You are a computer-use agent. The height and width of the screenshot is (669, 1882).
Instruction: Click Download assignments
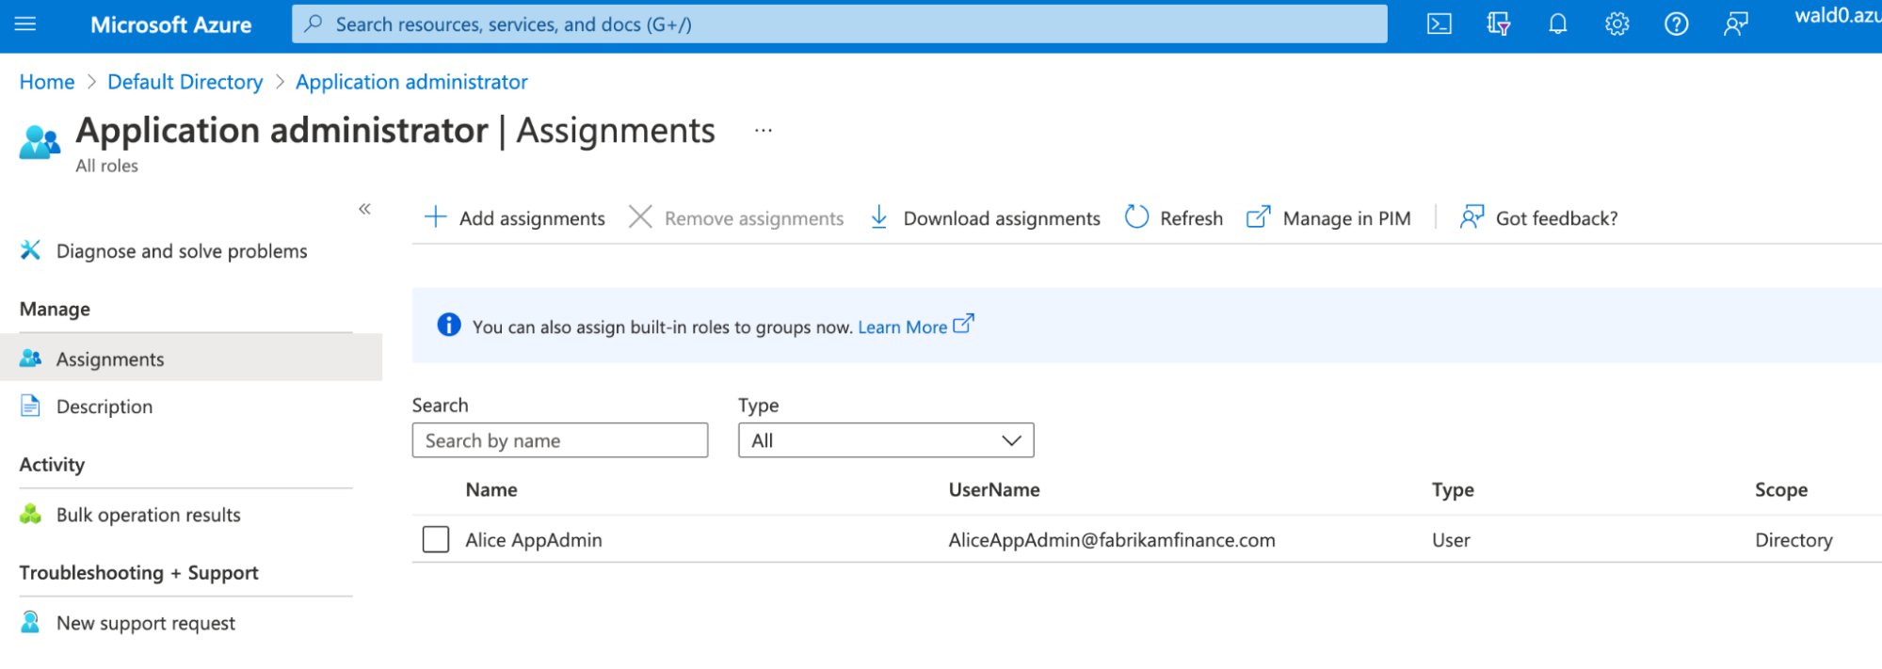(985, 218)
